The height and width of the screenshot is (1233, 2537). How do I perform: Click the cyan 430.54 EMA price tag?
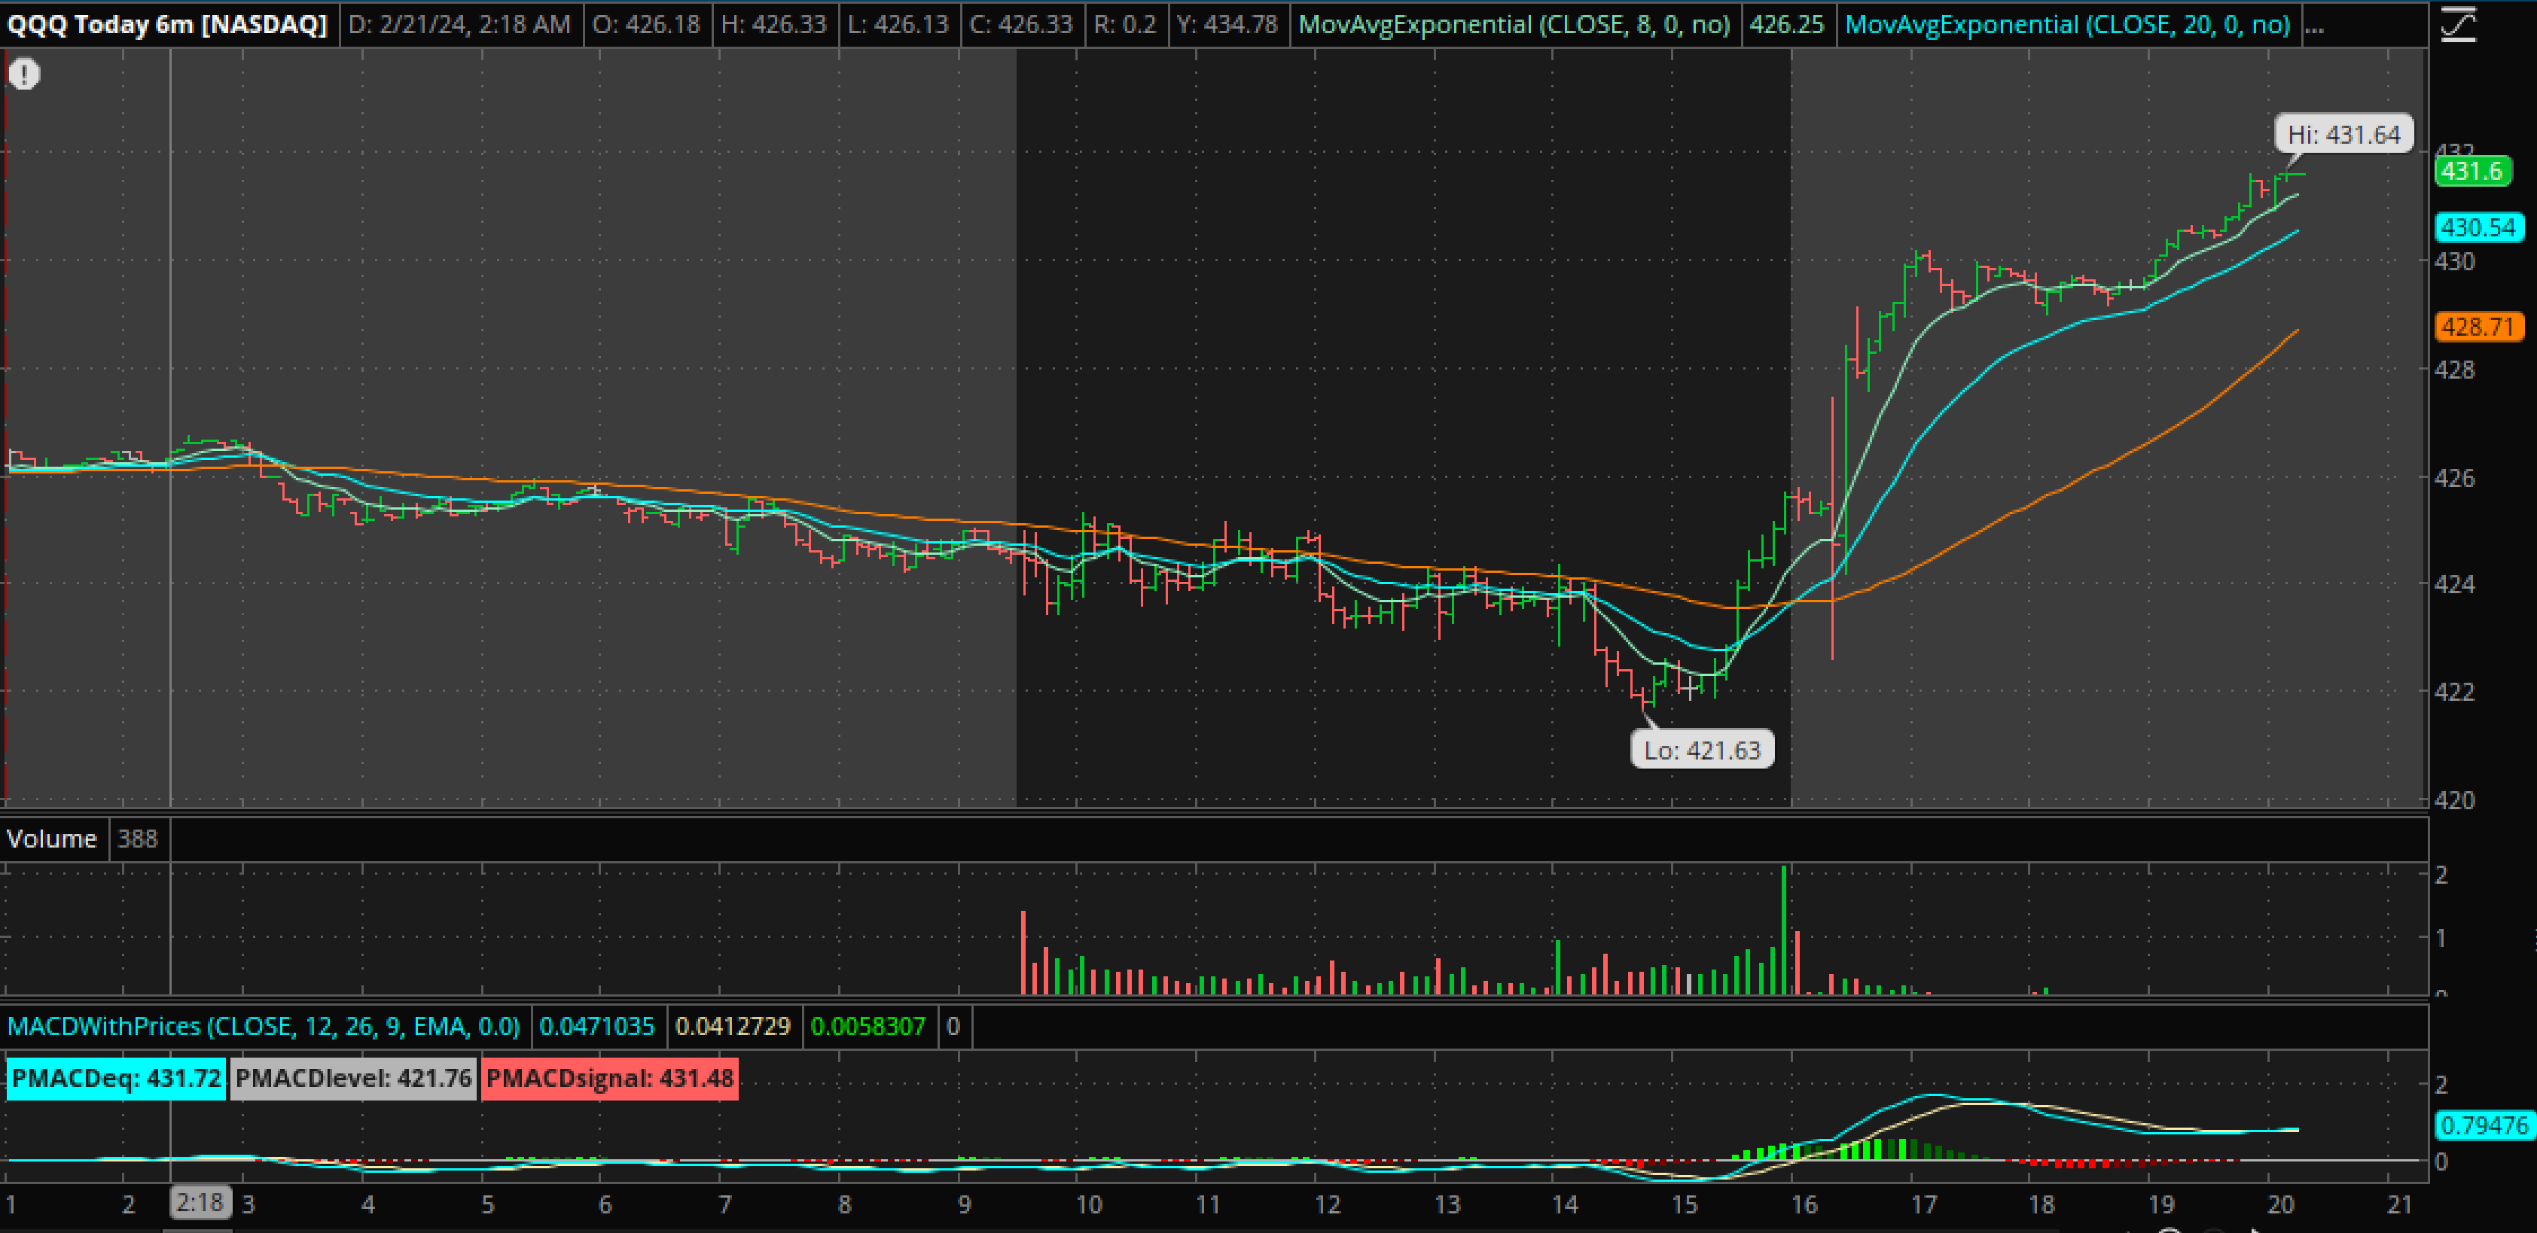point(2478,227)
